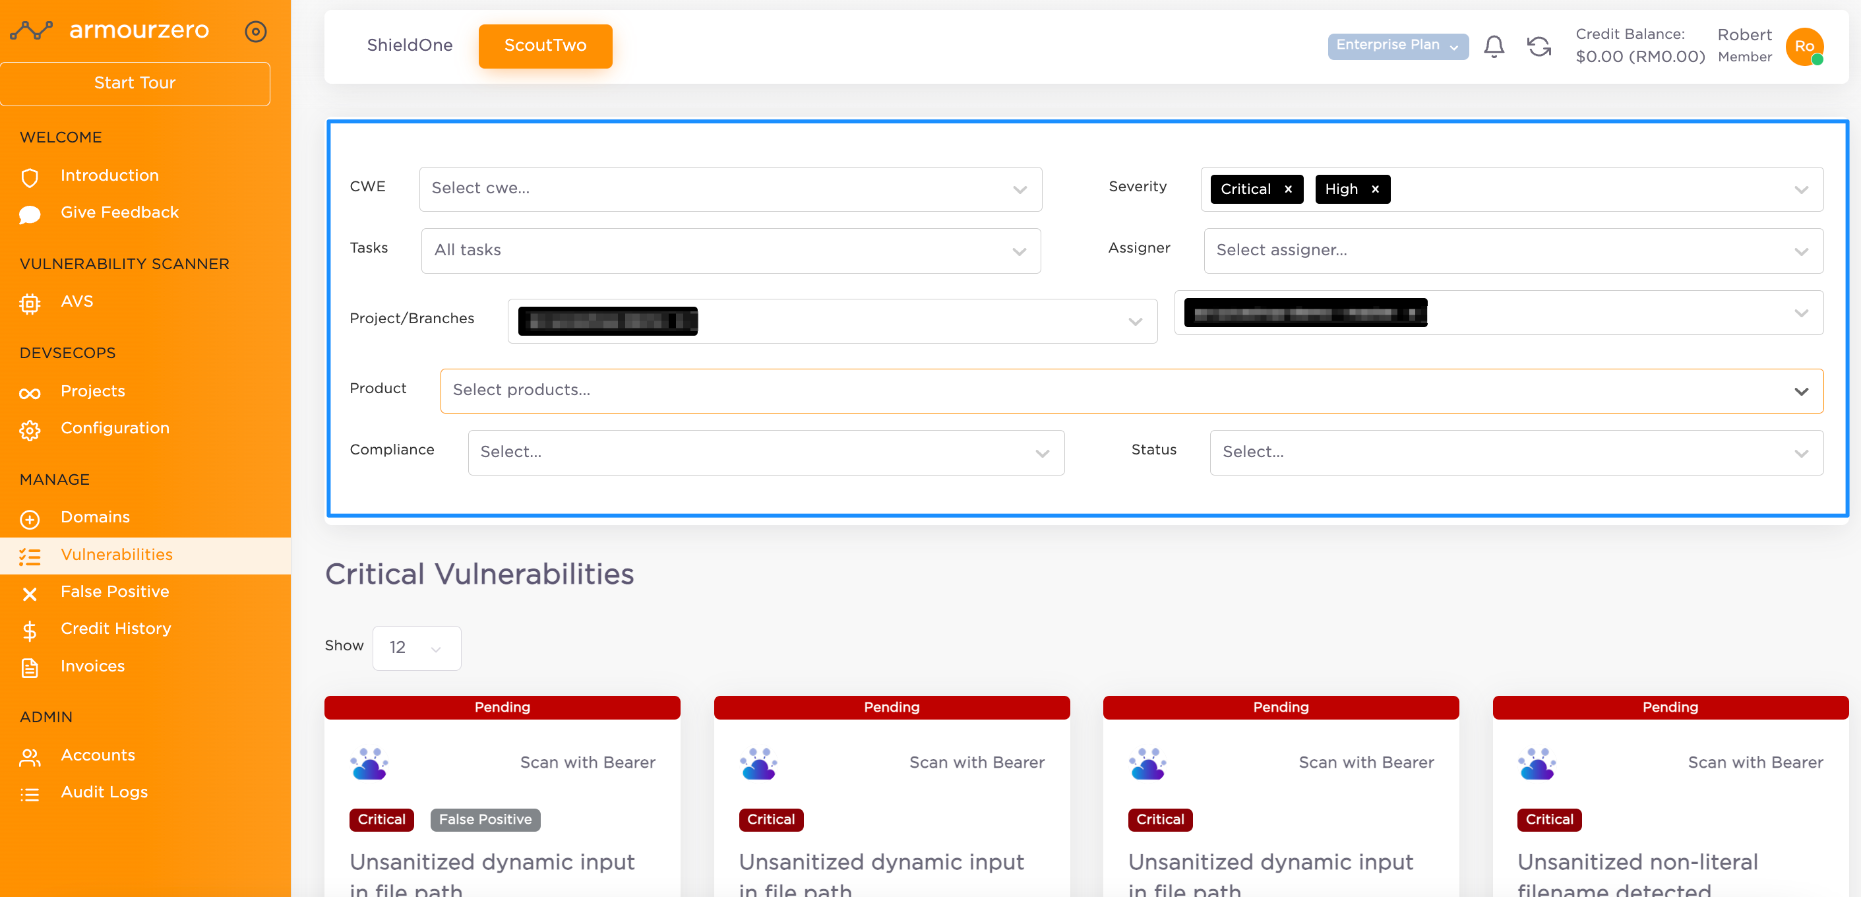1861x897 pixels.
Task: Click the False Positive X icon
Action: pos(30,594)
